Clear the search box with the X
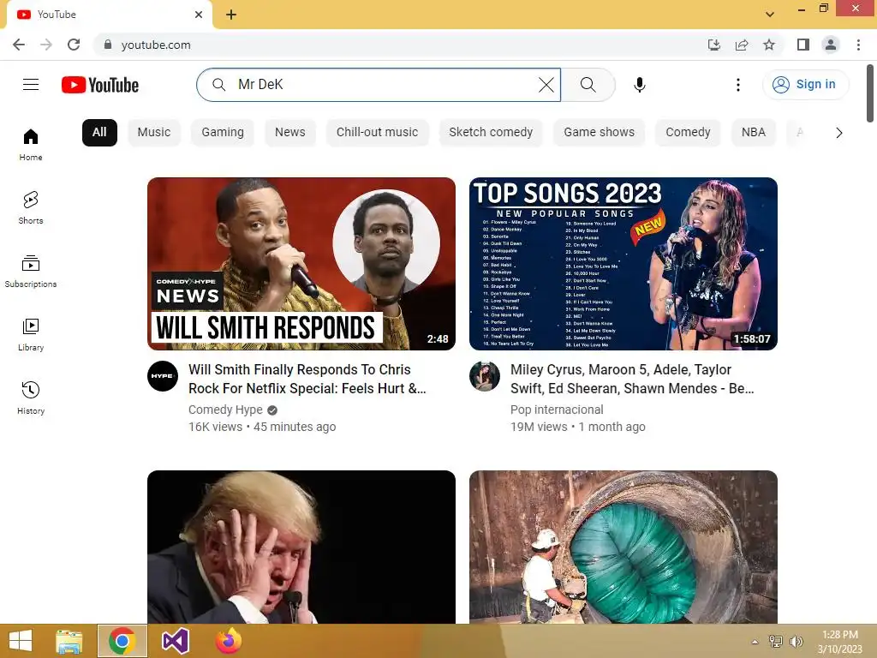 (x=546, y=85)
